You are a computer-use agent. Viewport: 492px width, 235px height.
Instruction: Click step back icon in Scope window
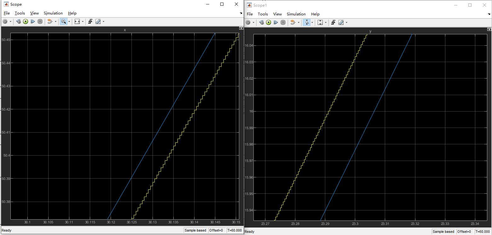[19, 22]
